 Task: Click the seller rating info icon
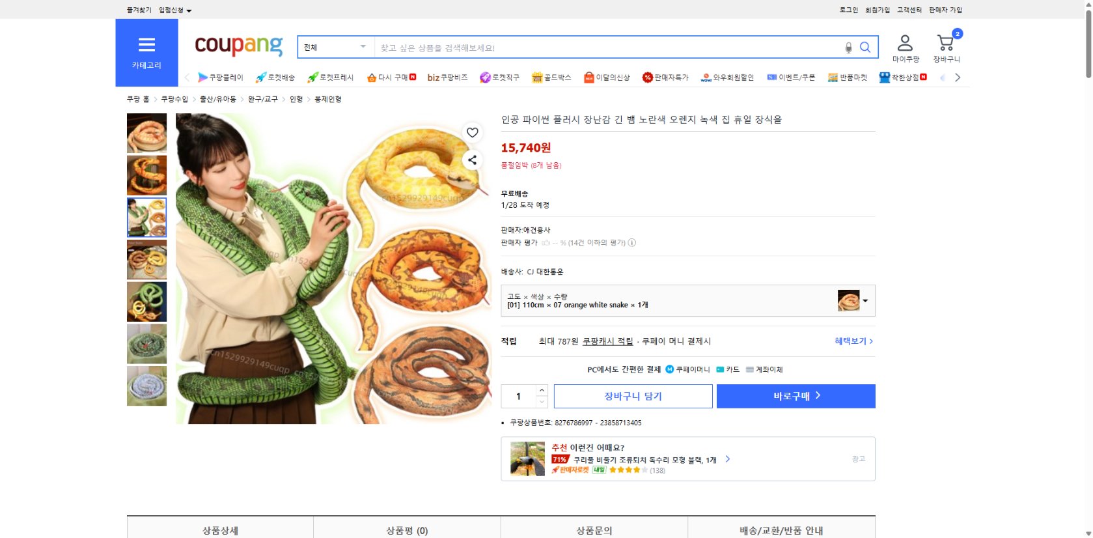[631, 242]
